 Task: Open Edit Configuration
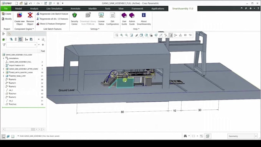pos(112,19)
